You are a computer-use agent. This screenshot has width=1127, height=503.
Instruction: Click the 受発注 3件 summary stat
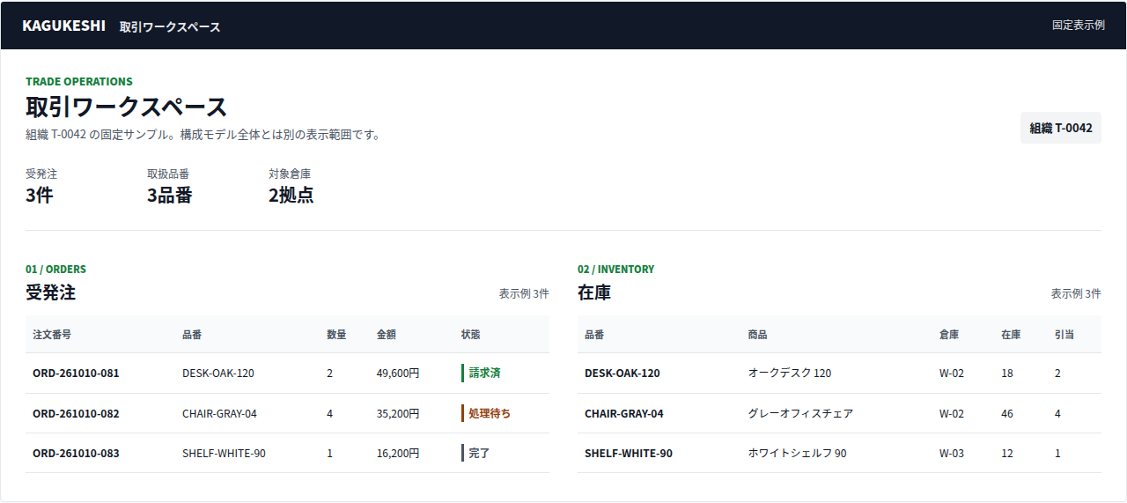pos(41,186)
